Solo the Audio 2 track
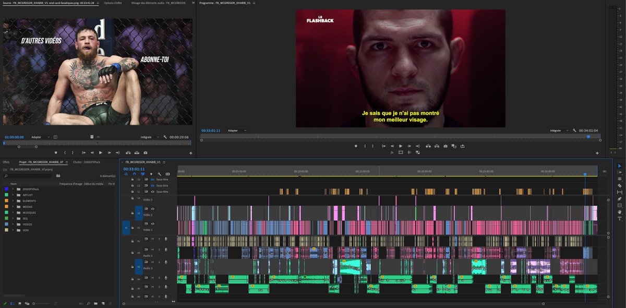 click(x=159, y=251)
